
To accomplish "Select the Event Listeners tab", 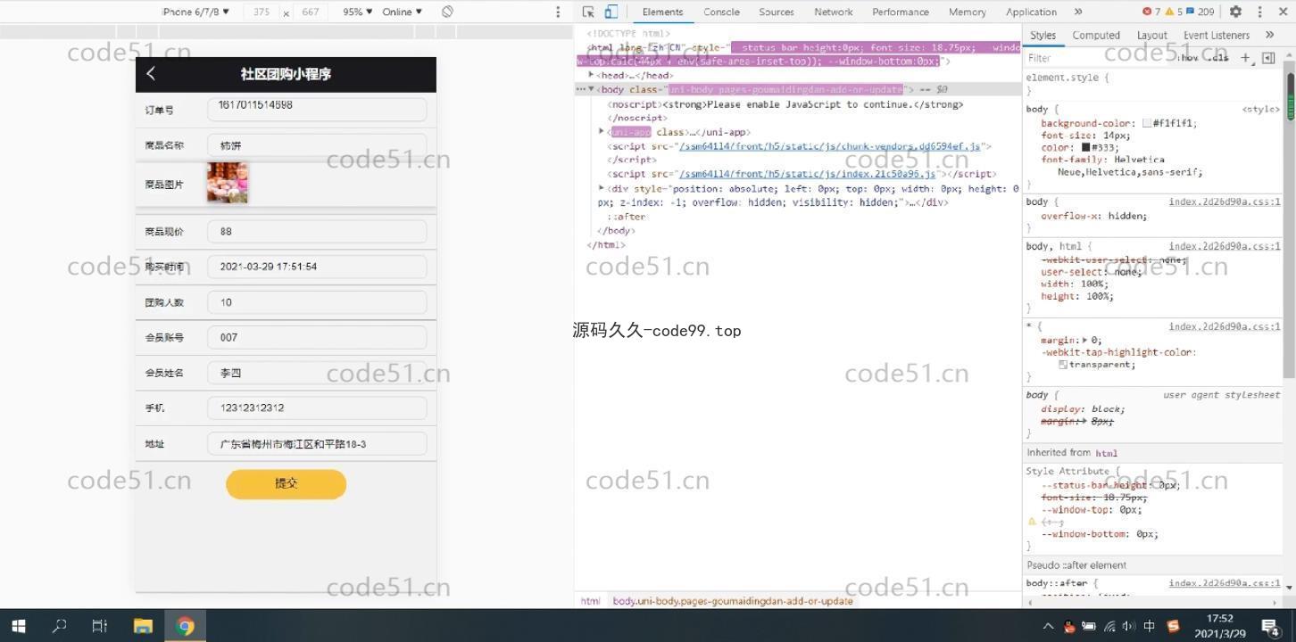I will click(1217, 35).
